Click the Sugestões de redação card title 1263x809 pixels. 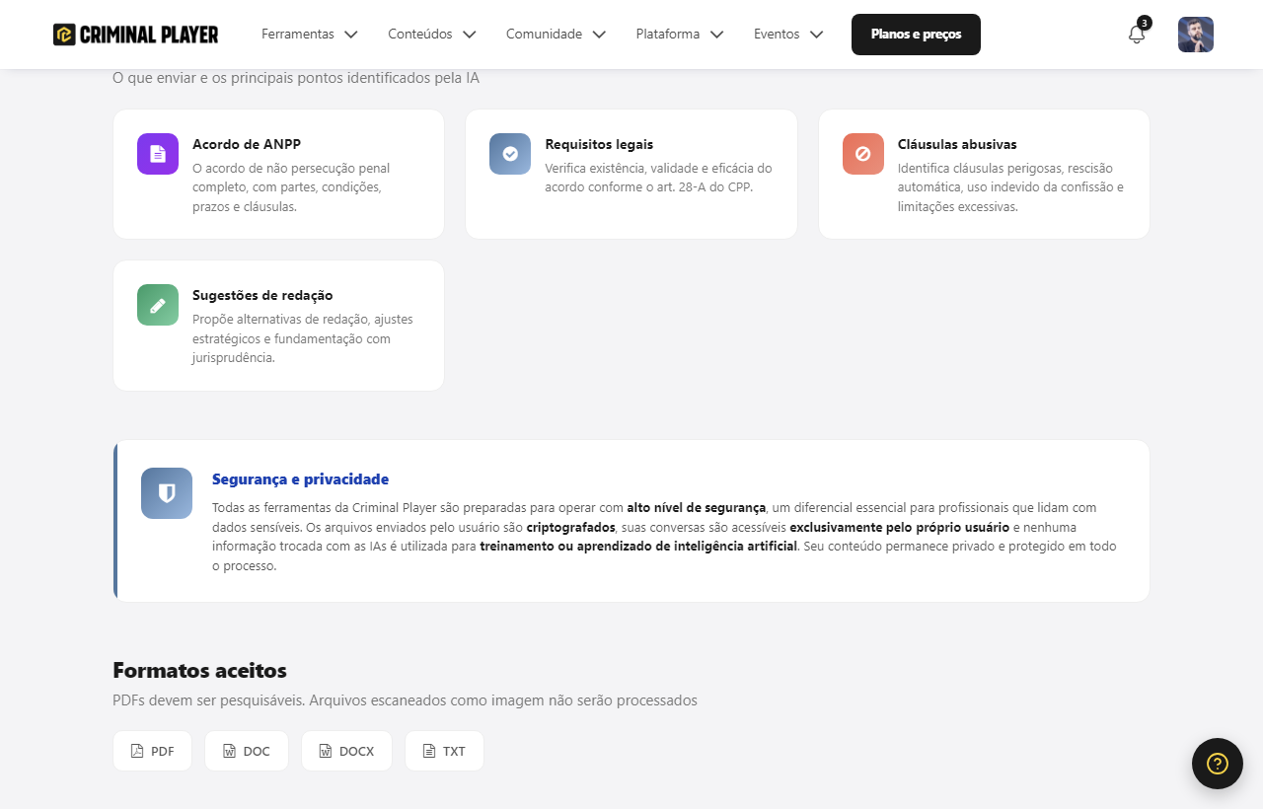pos(262,295)
